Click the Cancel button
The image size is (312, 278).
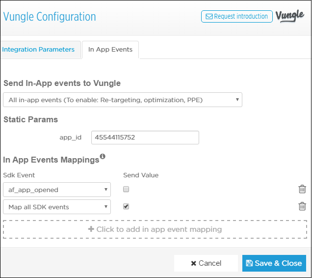click(206, 263)
